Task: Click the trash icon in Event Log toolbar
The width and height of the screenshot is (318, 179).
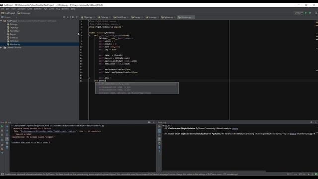Action: 159,147
